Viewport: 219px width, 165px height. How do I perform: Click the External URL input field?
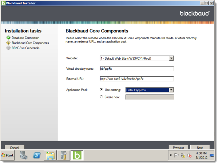pos(137,79)
